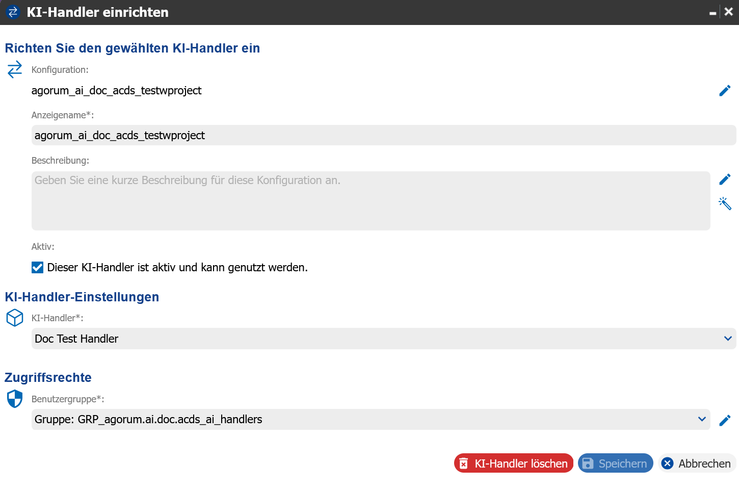The height and width of the screenshot is (490, 739).
Task: Click the magic wand icon for description
Action: point(725,203)
